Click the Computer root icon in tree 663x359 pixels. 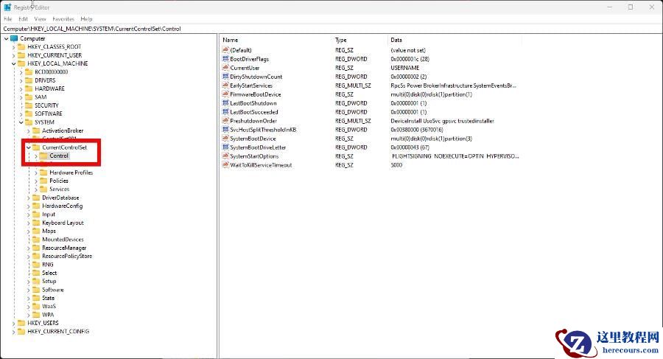(14, 38)
